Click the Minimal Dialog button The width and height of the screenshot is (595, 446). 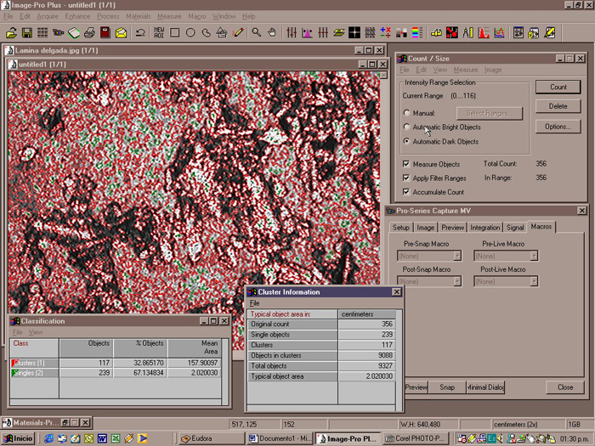click(485, 387)
